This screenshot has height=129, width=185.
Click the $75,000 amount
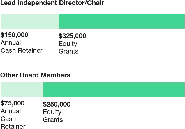[13, 103]
